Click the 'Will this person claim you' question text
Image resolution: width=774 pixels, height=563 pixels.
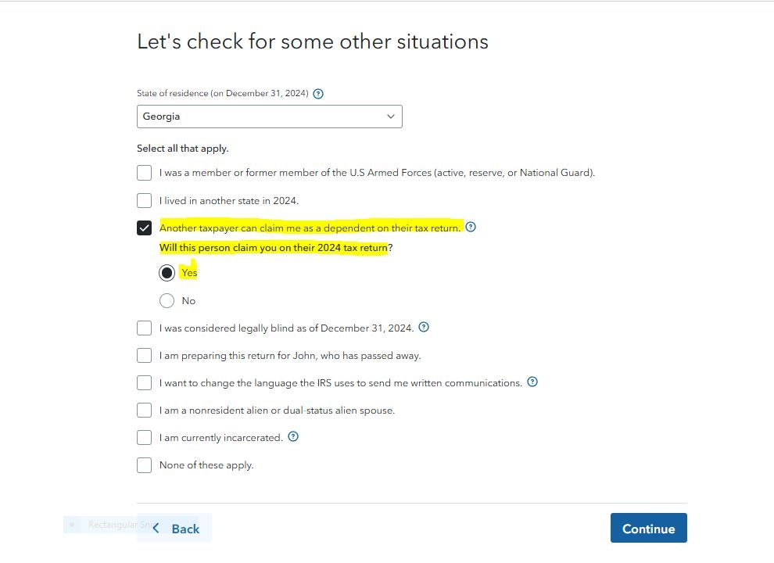pos(275,248)
